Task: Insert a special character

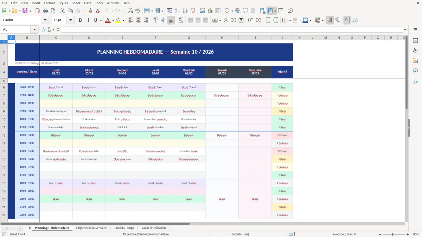Action: click(x=228, y=11)
